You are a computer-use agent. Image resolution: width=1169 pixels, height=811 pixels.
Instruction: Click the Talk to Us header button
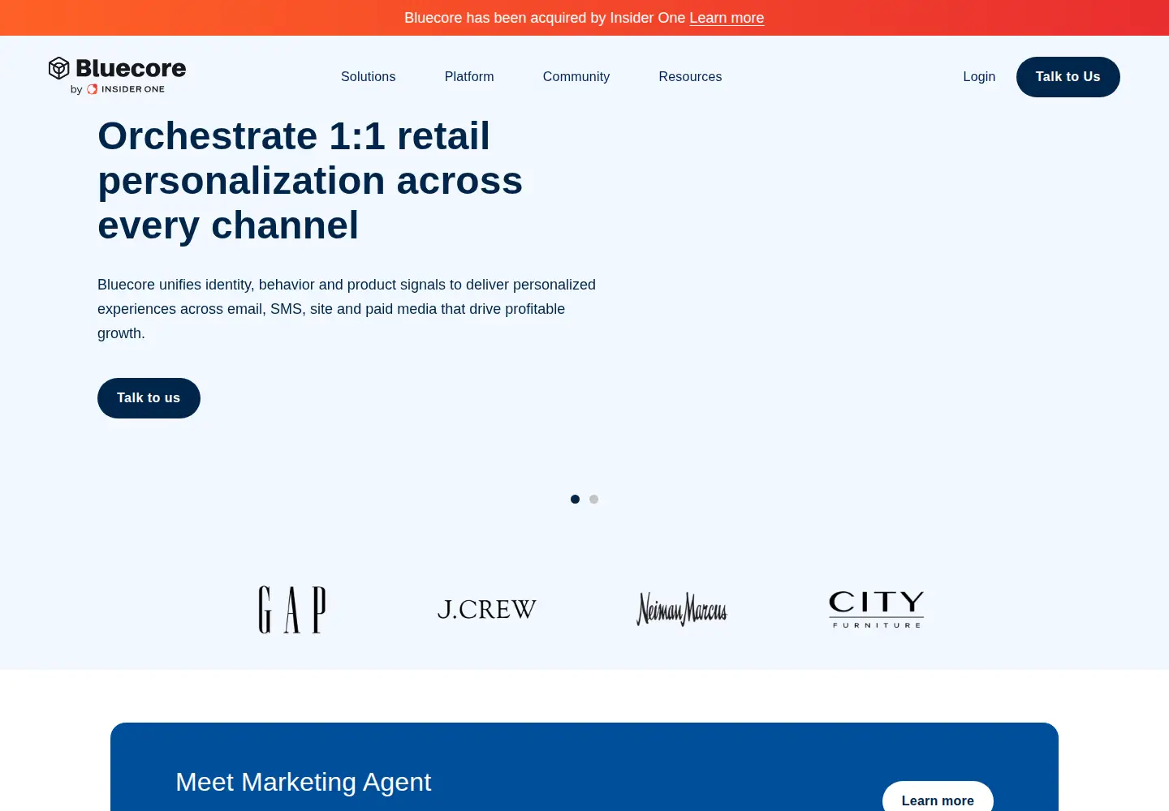pyautogui.click(x=1068, y=77)
